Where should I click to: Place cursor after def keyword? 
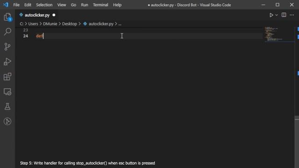click(43, 36)
